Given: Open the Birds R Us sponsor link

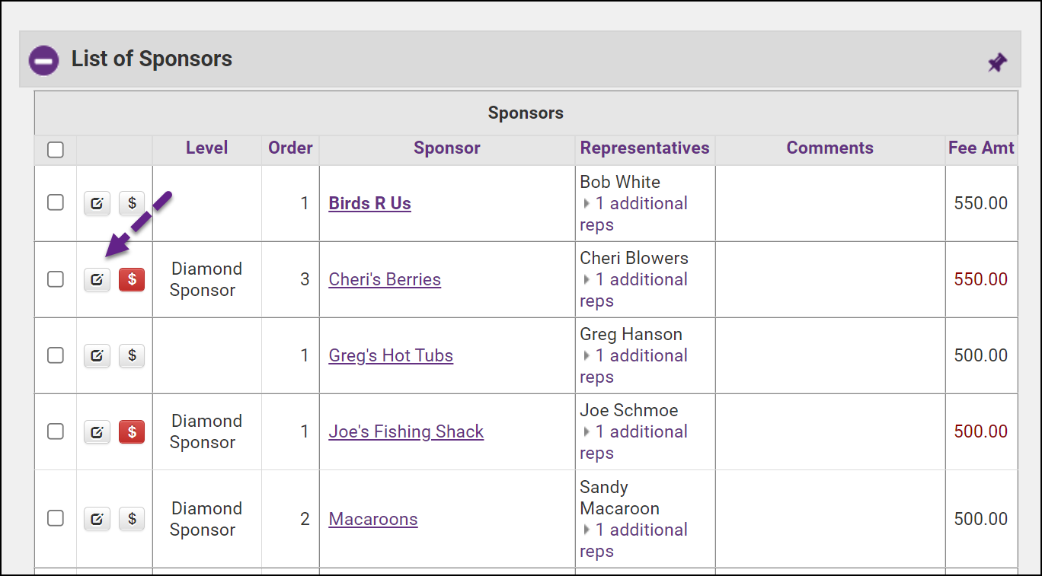Looking at the screenshot, I should tap(369, 203).
